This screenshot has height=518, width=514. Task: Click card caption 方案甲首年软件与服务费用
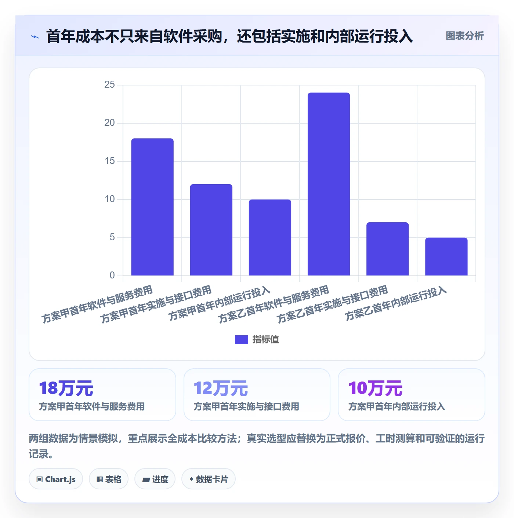point(92,407)
